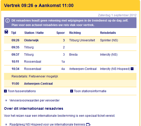Image resolution: width=141 pixels, height=126 pixels.
Task: Show Toon tussenstations text link
Action: 22,91
